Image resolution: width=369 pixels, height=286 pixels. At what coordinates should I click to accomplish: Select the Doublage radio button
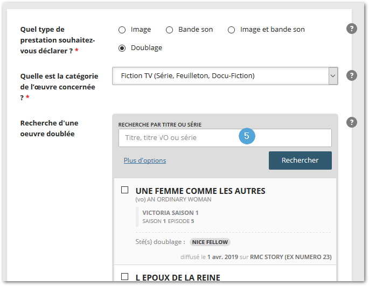122,48
